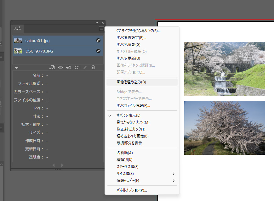Click link status icon on sakura01.jpg row
Viewport: 274px width, 201px height.
[98, 41]
